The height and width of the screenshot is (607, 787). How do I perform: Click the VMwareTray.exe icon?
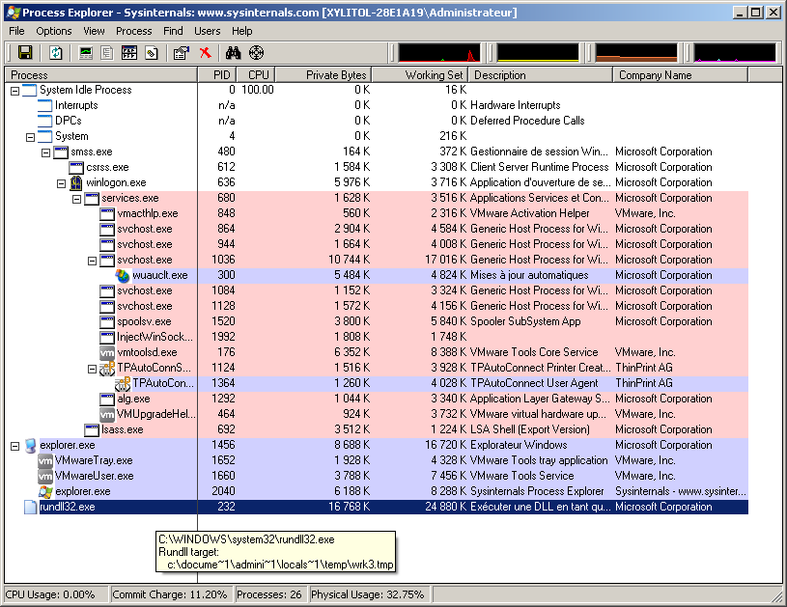tap(45, 460)
